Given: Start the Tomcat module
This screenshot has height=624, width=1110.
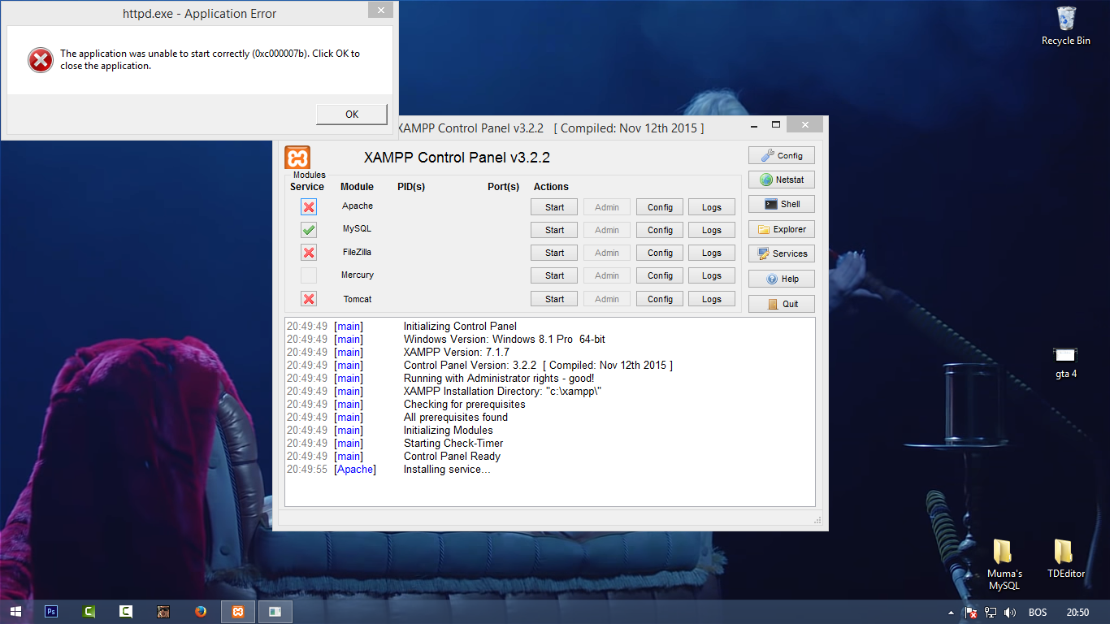Looking at the screenshot, I should click(x=555, y=299).
